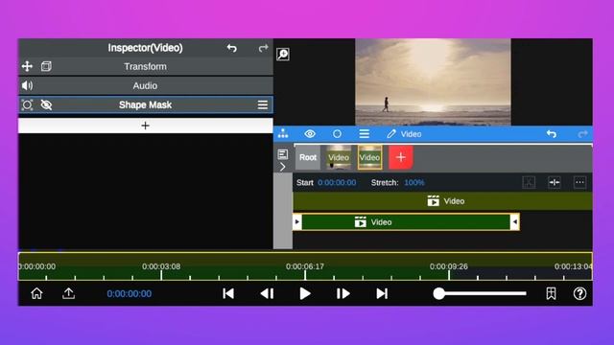Click timeline ruler at 0:00:06:17

(x=305, y=267)
